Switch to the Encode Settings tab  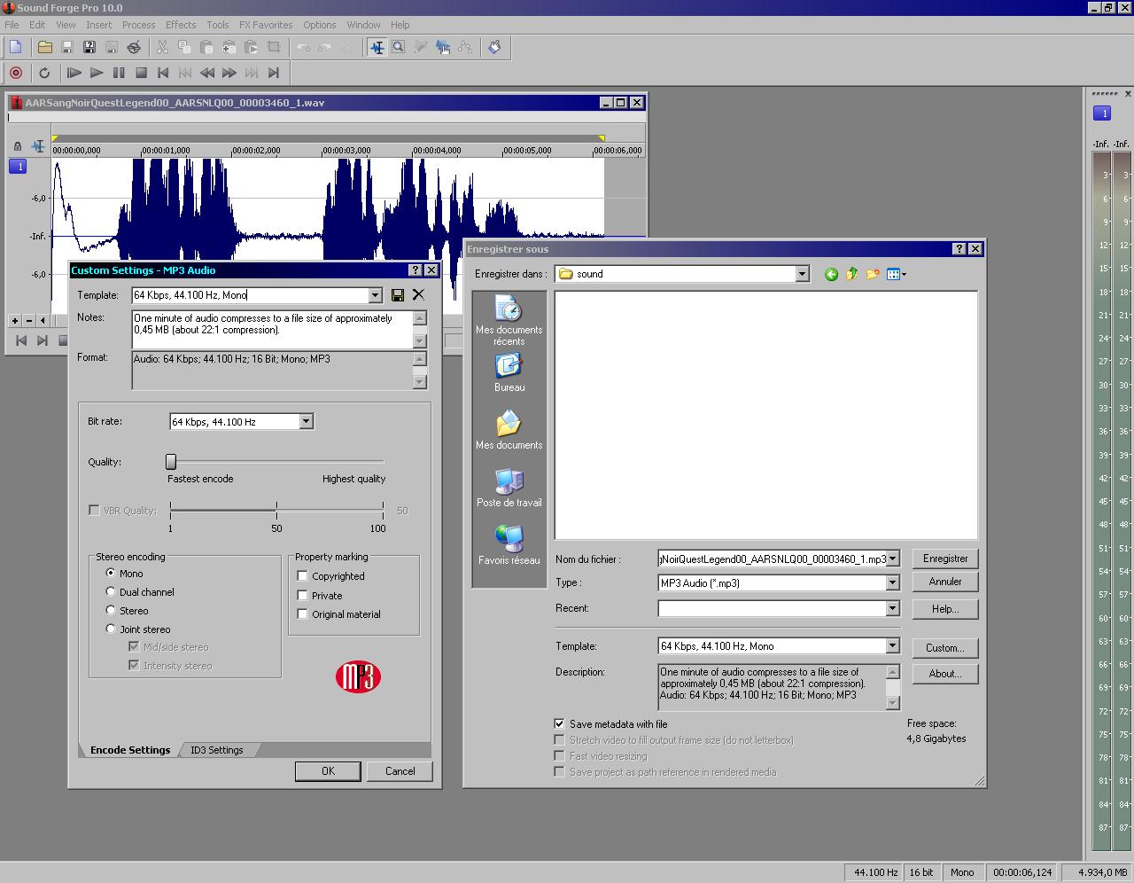pos(130,750)
